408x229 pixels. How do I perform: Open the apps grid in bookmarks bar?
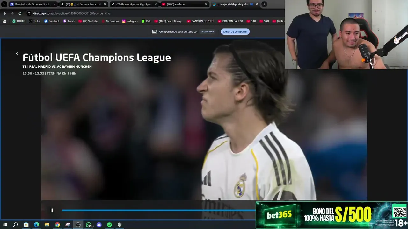point(4,21)
